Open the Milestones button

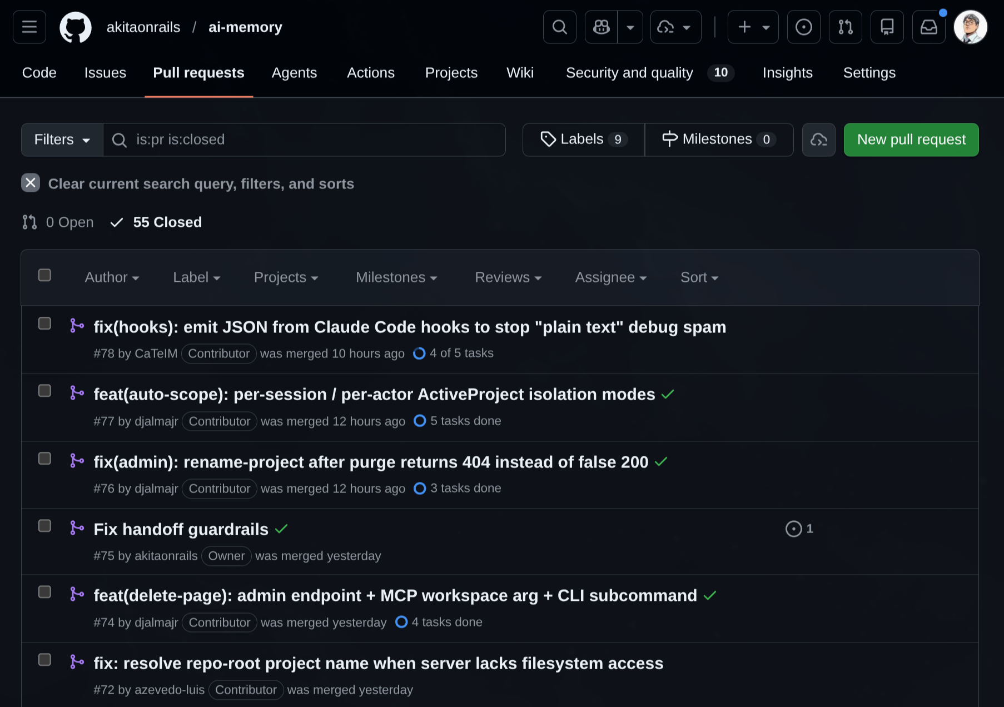tap(719, 140)
